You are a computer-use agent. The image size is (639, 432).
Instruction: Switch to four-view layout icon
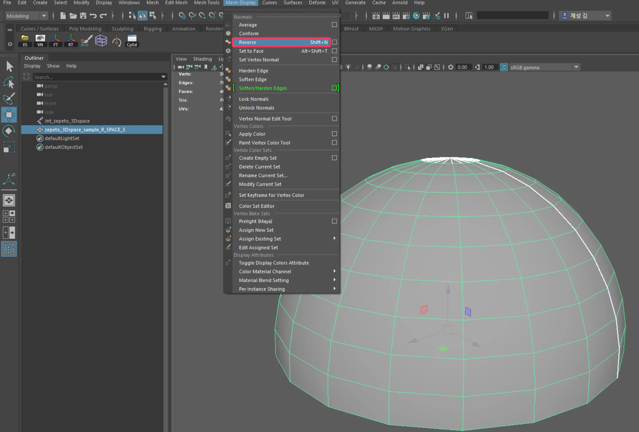[x=9, y=217]
